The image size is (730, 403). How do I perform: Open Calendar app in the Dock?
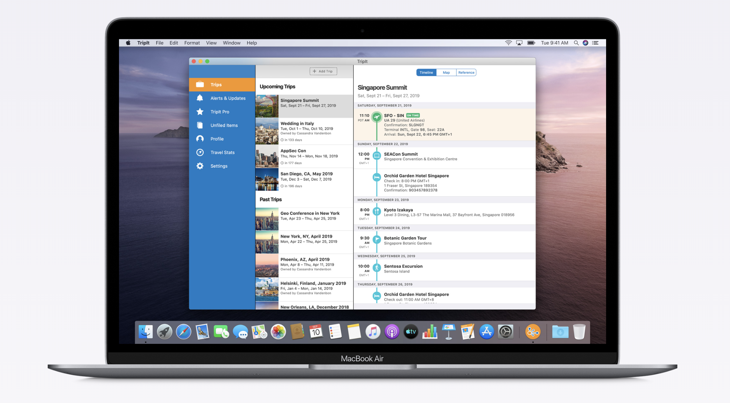point(316,332)
